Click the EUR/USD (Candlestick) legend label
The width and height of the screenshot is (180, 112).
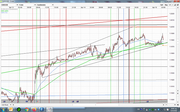10,9
